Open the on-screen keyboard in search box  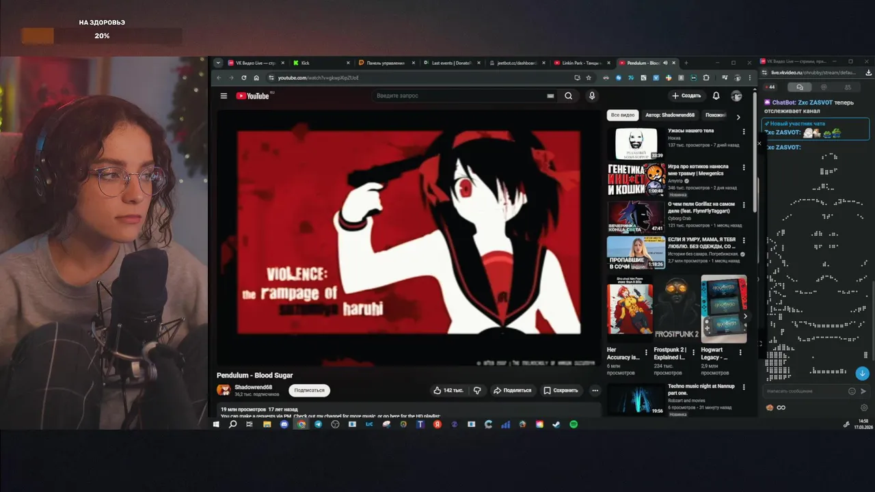pos(550,96)
